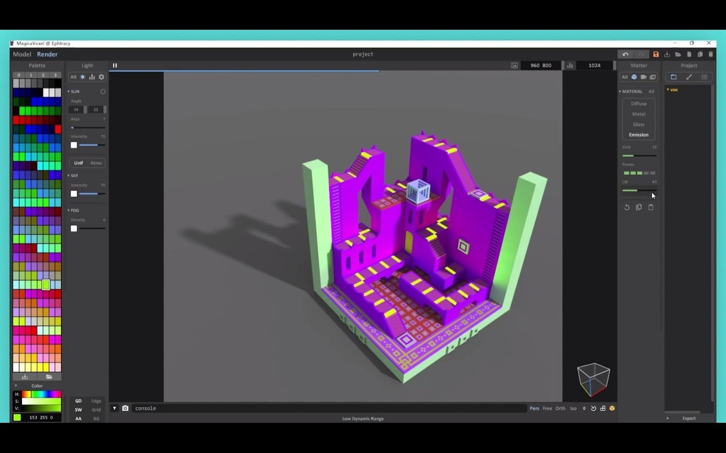This screenshot has width=726, height=453.
Task: Expand the vox item in Project panel
Action: (669, 89)
